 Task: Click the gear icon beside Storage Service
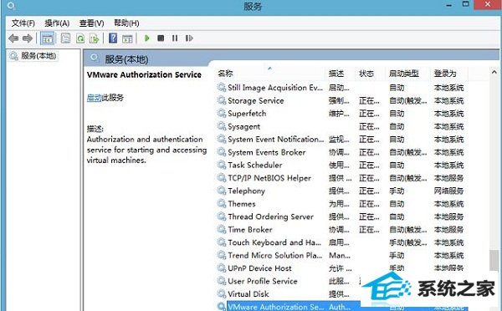pos(222,100)
